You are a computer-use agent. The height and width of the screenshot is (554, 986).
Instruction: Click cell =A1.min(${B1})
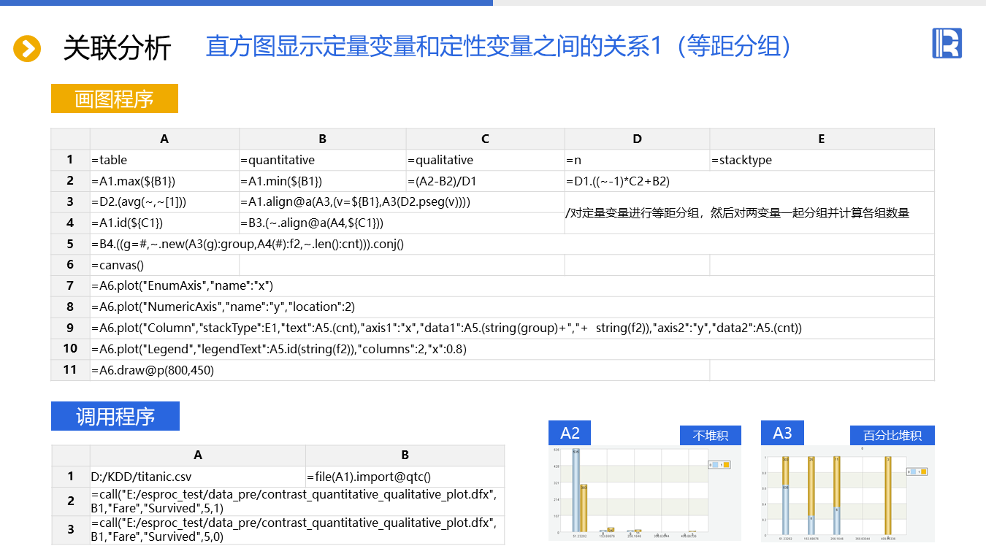[x=323, y=181]
